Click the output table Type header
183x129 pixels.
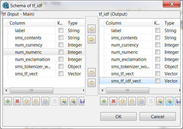(169, 23)
